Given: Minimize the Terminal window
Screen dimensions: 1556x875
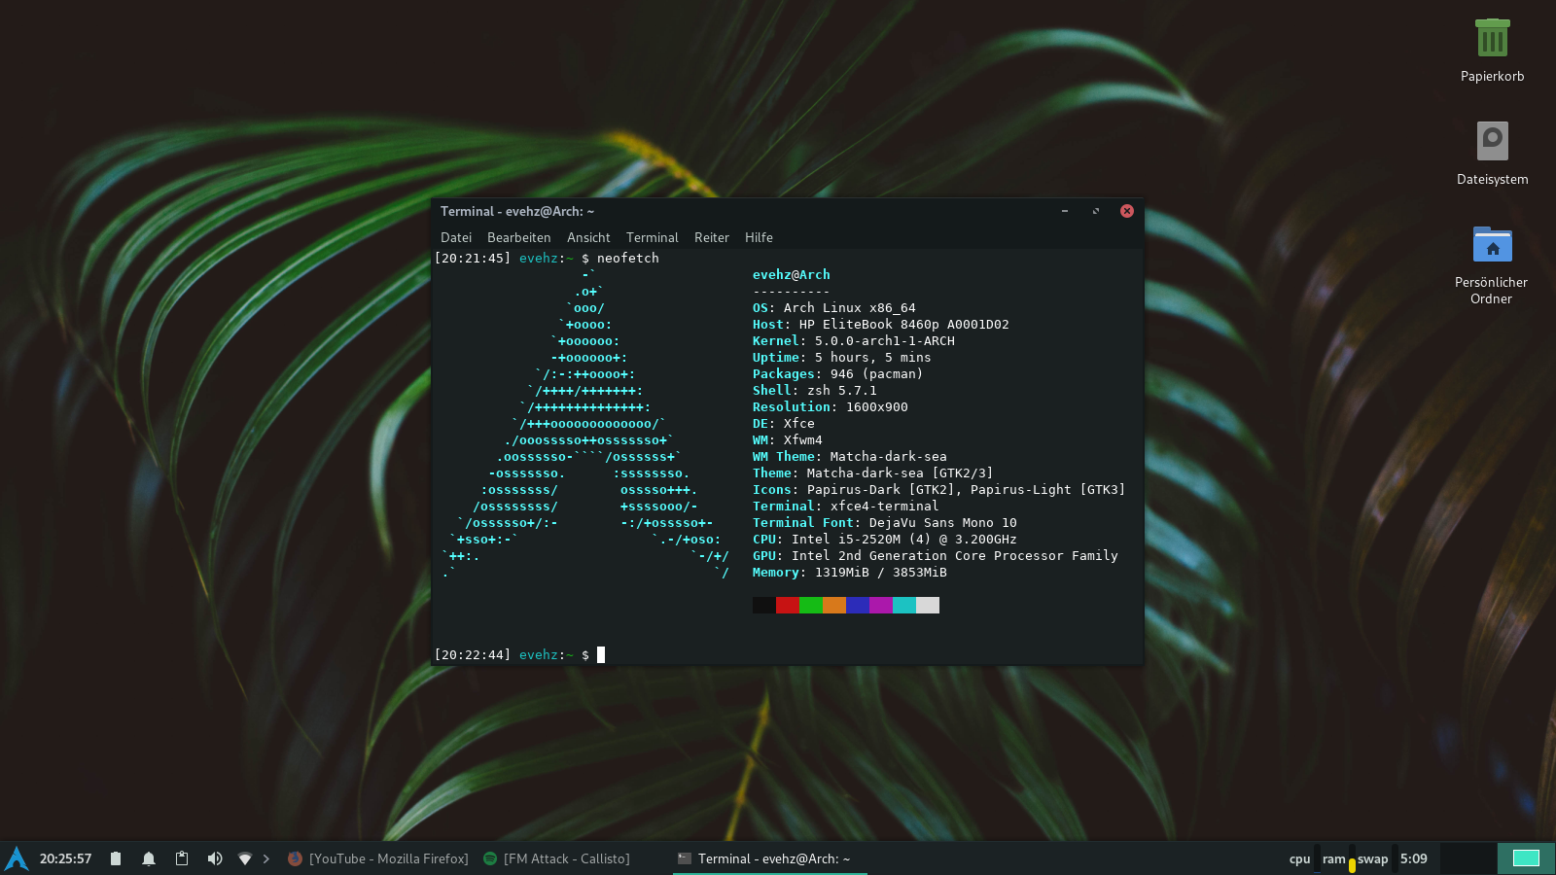Looking at the screenshot, I should tap(1065, 211).
